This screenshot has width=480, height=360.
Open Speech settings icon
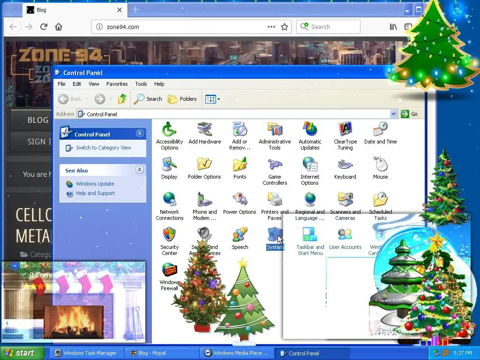[240, 239]
